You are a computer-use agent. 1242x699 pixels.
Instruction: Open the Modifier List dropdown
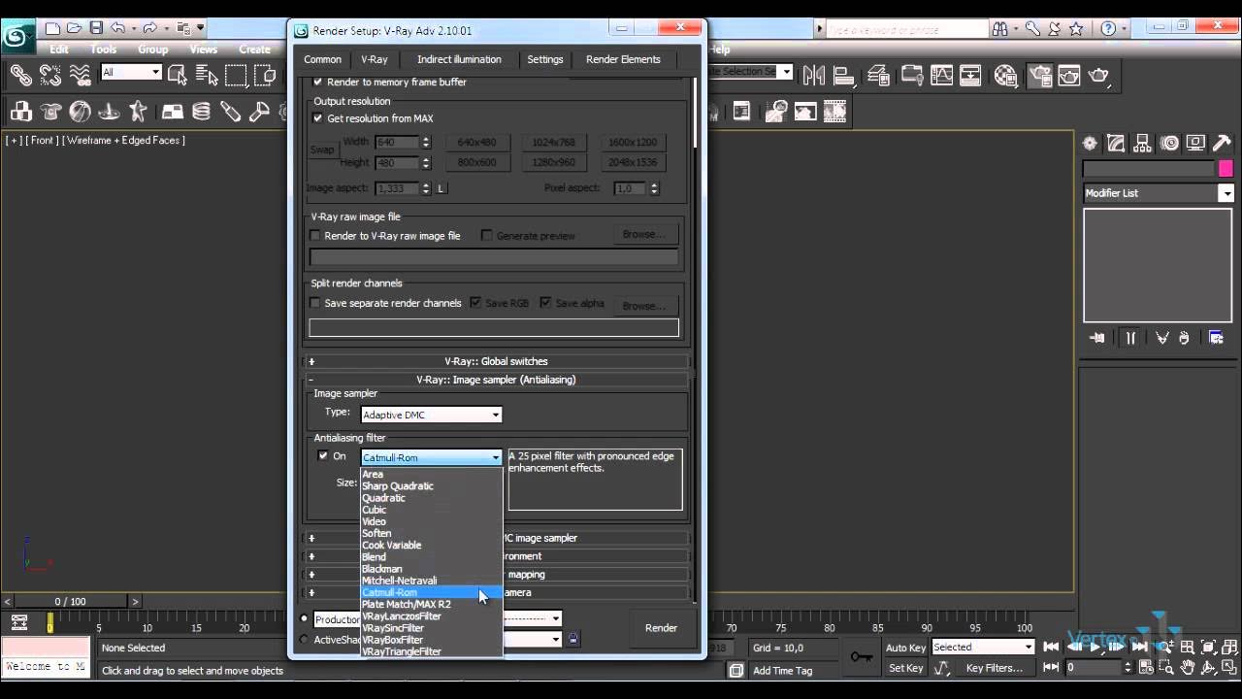[1159, 193]
